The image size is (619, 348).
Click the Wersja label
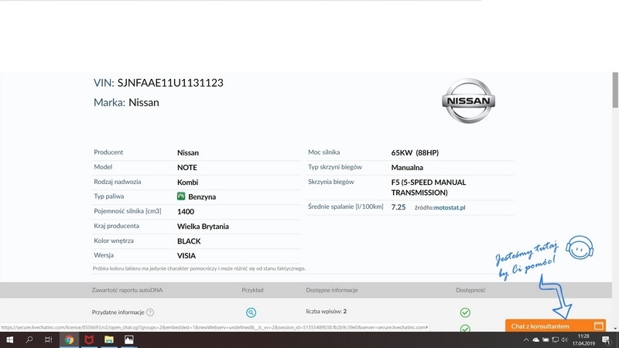pos(104,255)
